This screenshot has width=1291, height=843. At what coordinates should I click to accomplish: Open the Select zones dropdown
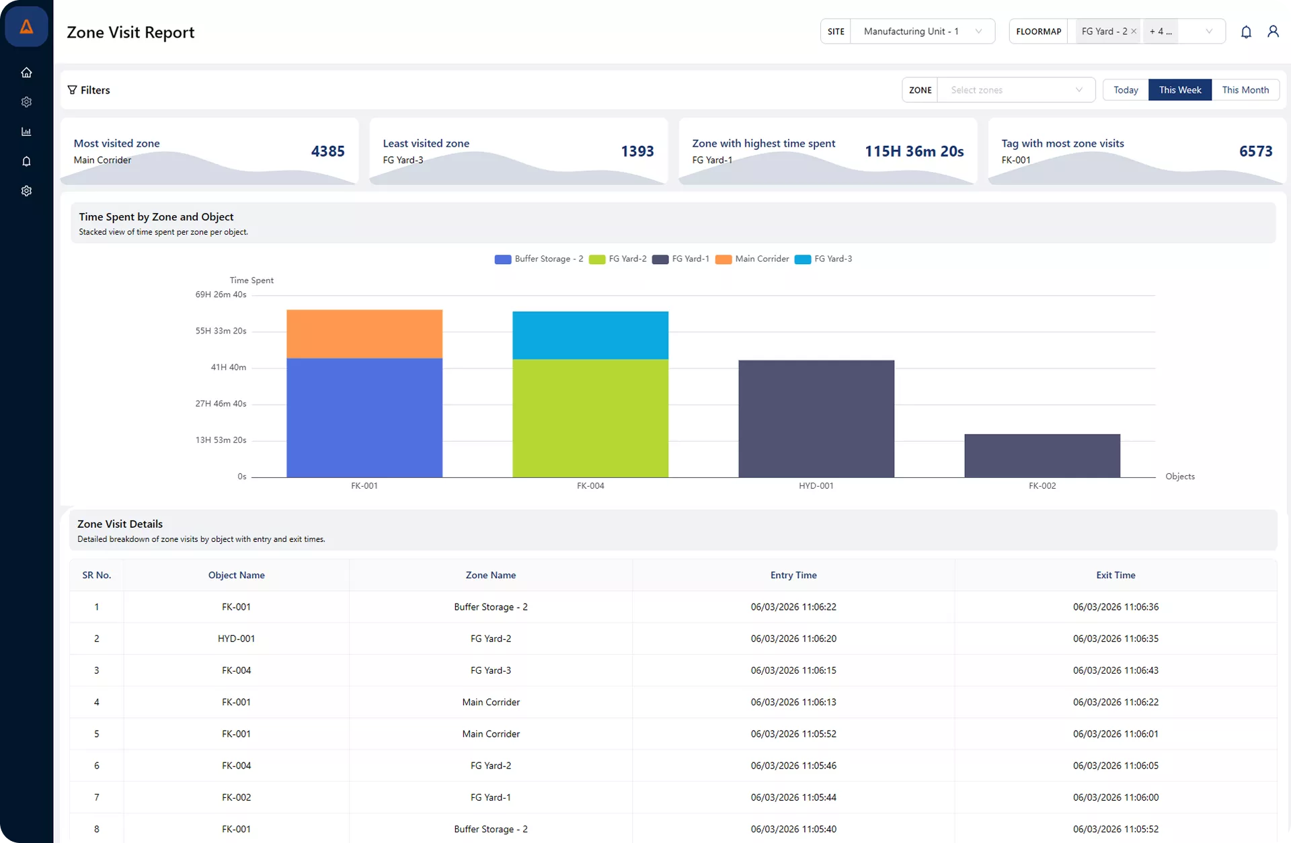[1015, 90]
